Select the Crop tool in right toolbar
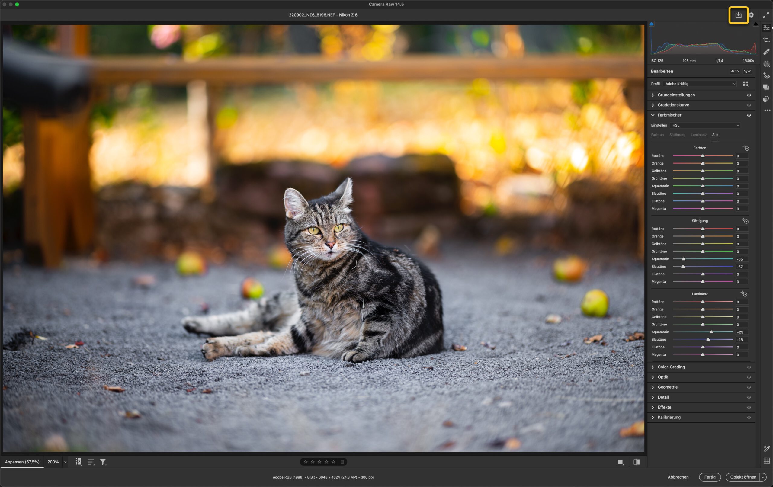Viewport: 773px width, 487px height. (767, 40)
